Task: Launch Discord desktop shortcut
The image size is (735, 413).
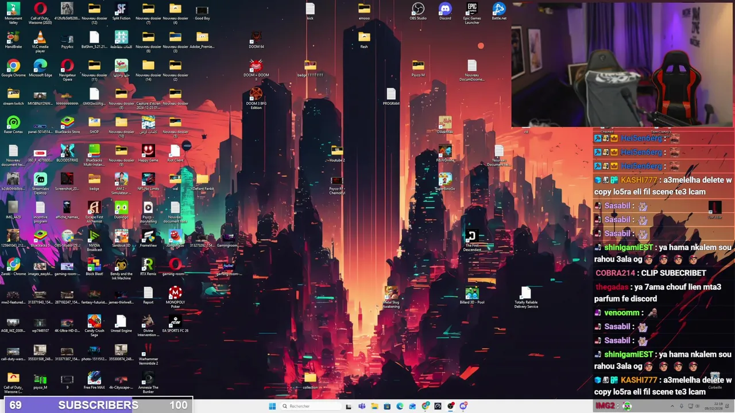Action: click(445, 11)
